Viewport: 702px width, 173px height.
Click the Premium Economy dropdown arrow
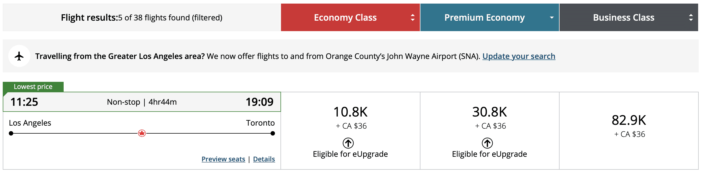coord(552,18)
